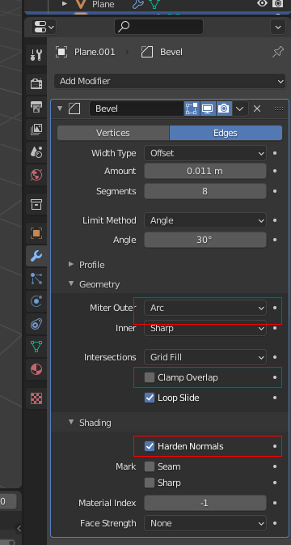Remove the Bevel modifier with X

coord(257,109)
